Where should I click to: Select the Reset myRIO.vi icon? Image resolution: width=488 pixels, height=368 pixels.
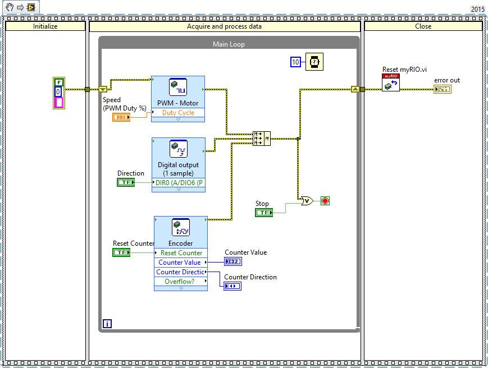[391, 82]
